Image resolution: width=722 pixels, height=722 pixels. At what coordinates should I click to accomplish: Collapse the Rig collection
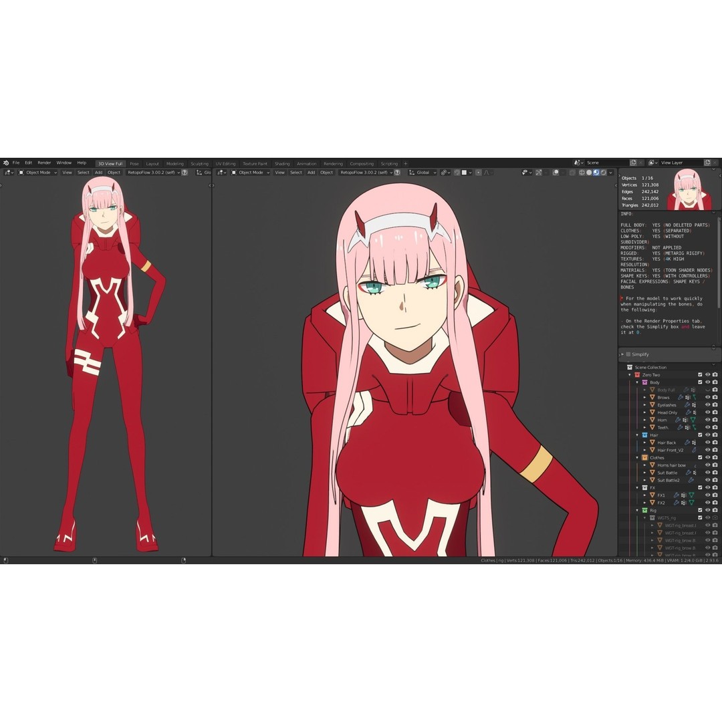(637, 510)
